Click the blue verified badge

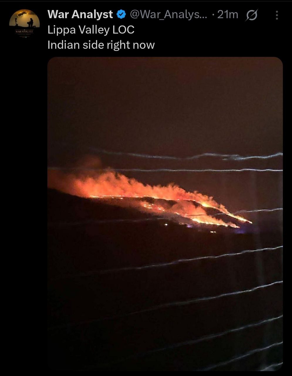121,14
